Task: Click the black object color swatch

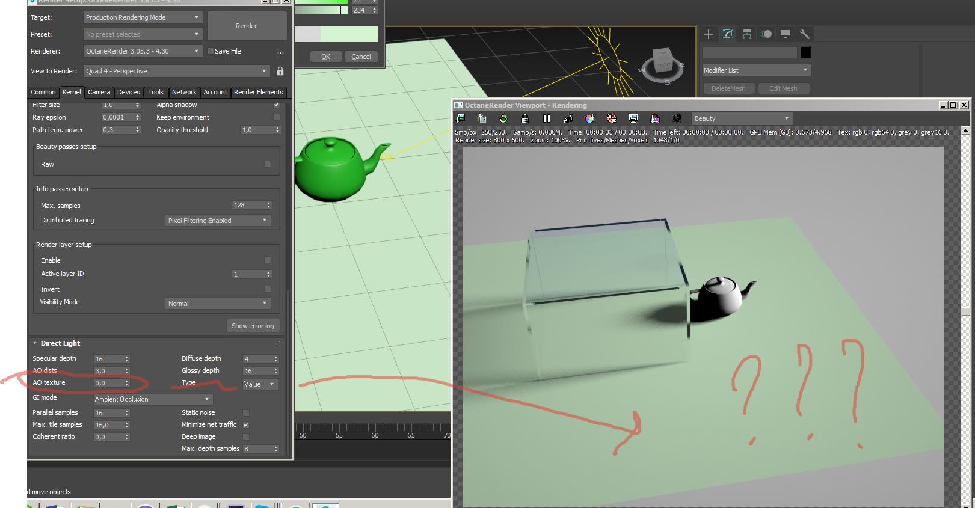Action: coord(806,52)
